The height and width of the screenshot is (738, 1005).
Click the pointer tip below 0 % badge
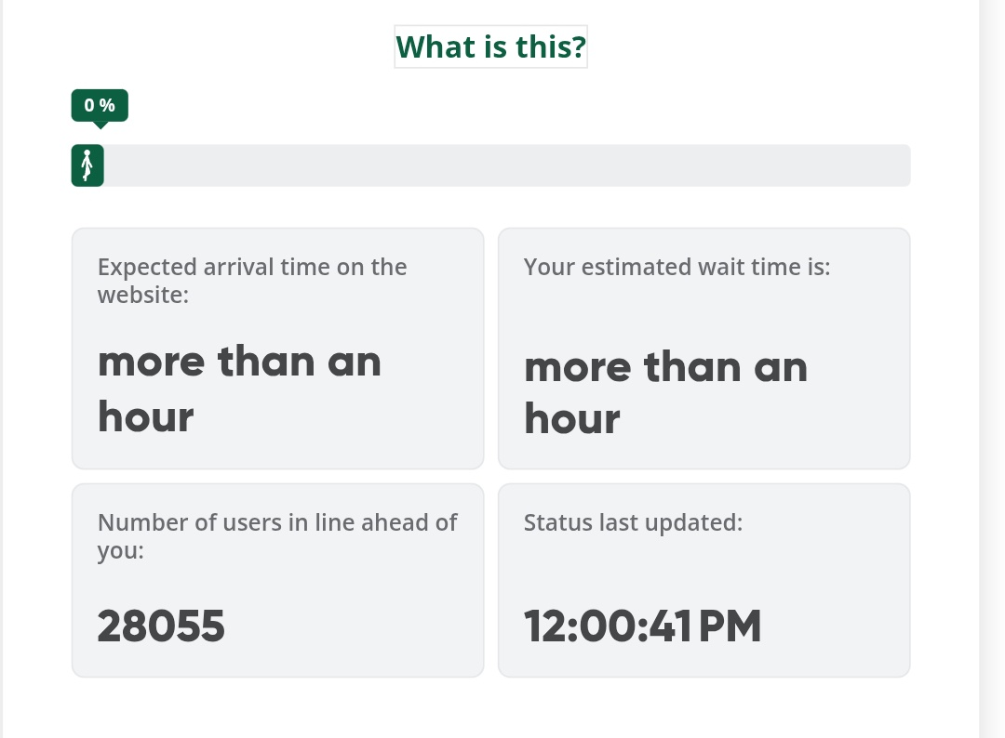pos(100,125)
